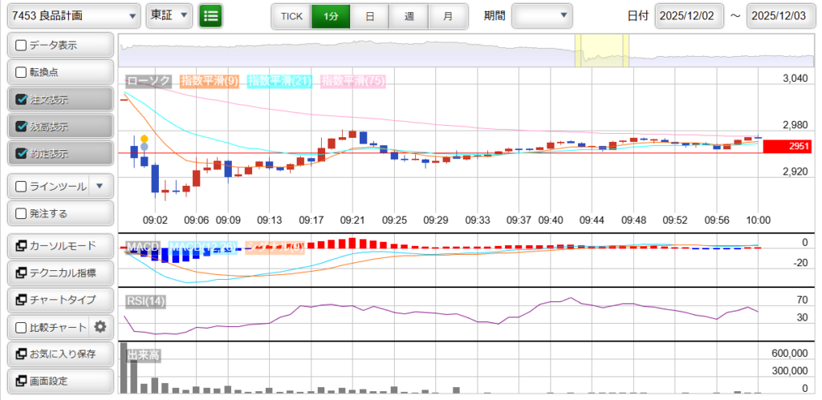
Task: Open the 期間 period dropdown
Action: [542, 16]
